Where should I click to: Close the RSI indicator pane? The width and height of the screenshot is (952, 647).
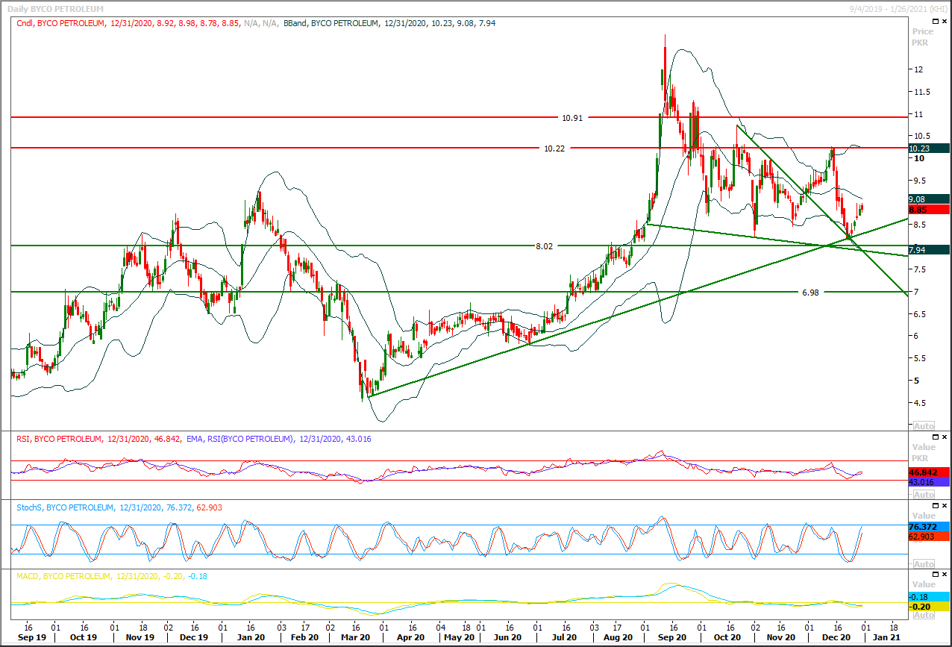coord(945,439)
